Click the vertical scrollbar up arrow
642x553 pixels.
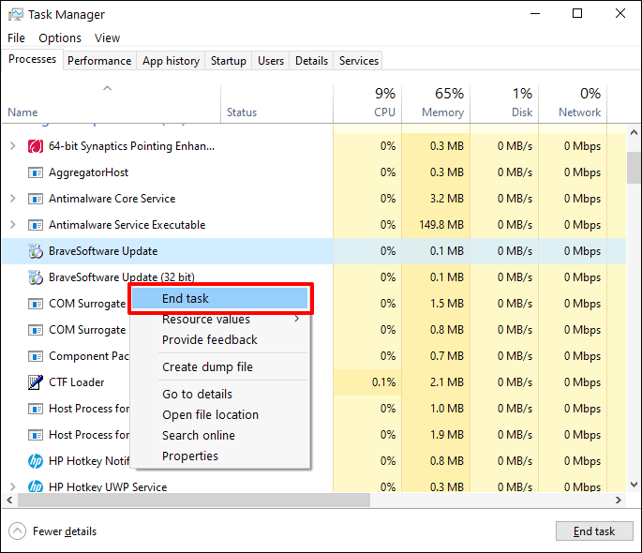[x=634, y=132]
